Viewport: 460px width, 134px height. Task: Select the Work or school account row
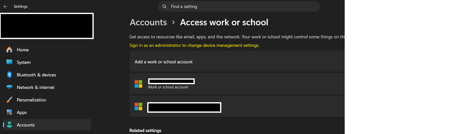click(x=237, y=84)
